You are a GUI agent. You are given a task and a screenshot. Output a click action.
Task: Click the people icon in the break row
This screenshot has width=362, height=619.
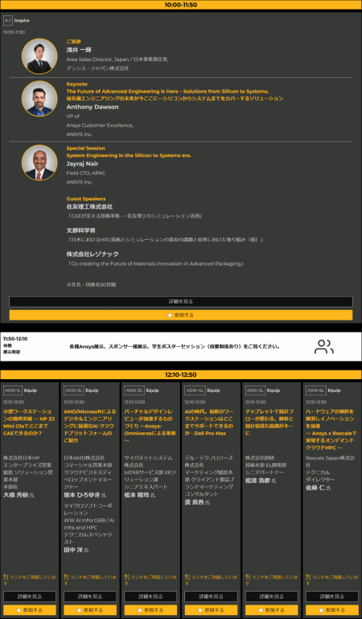[323, 346]
